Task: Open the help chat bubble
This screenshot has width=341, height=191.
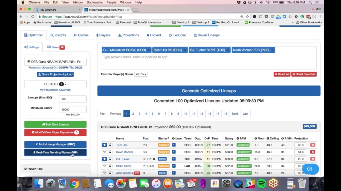Action: (310, 169)
